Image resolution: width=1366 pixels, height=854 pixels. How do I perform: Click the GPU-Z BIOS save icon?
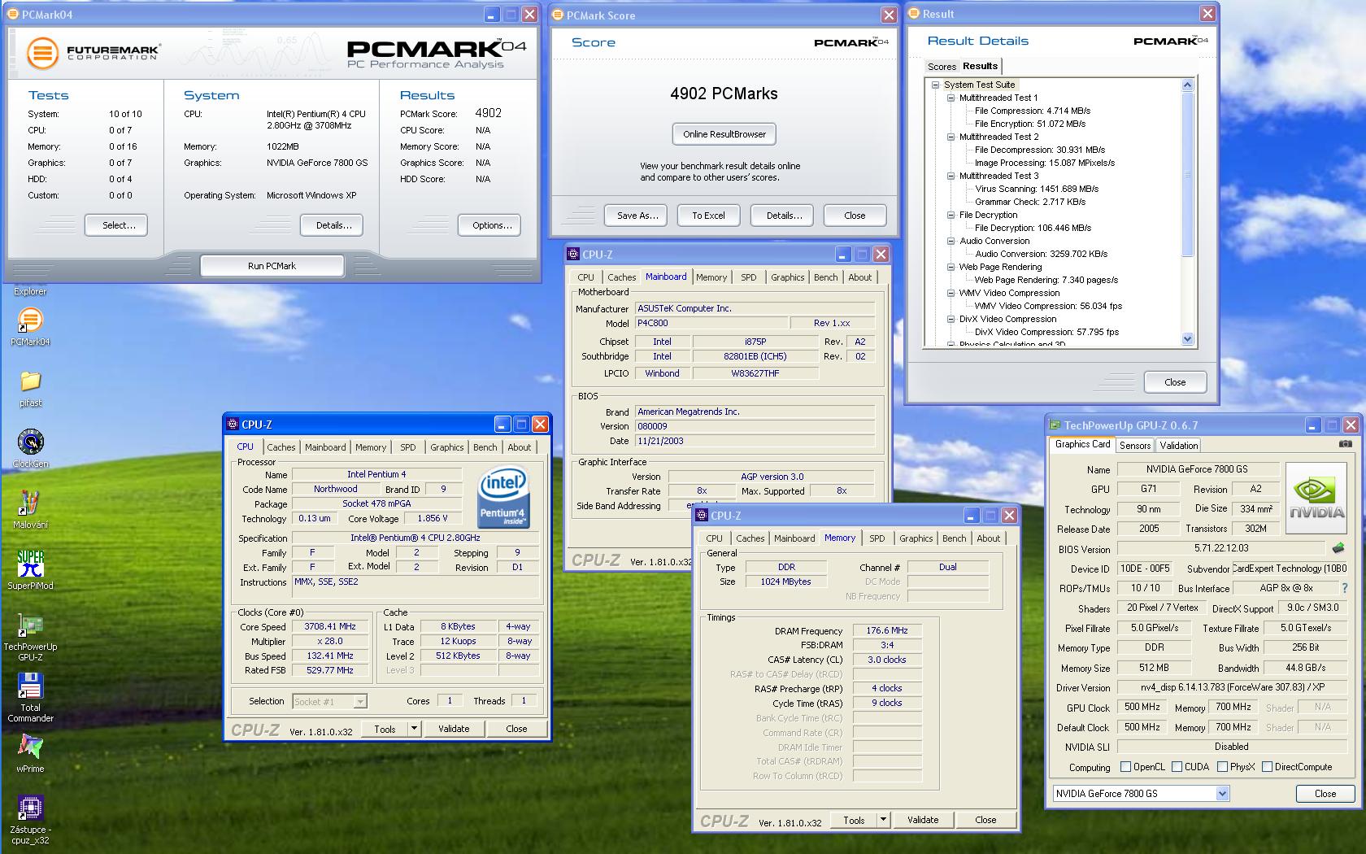click(x=1338, y=548)
